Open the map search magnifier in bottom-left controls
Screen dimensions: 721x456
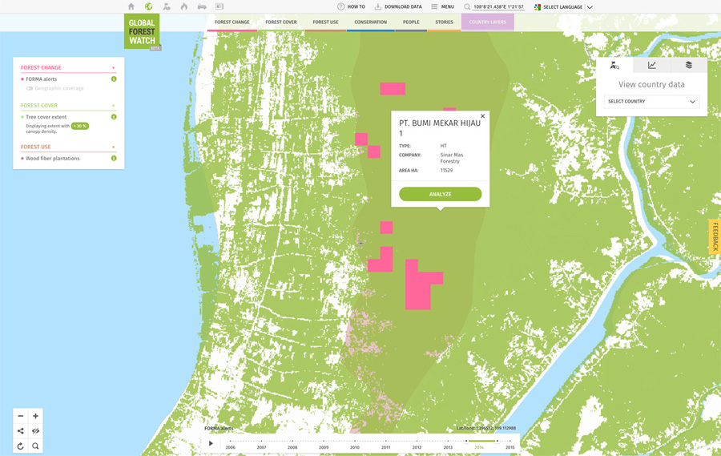35,446
